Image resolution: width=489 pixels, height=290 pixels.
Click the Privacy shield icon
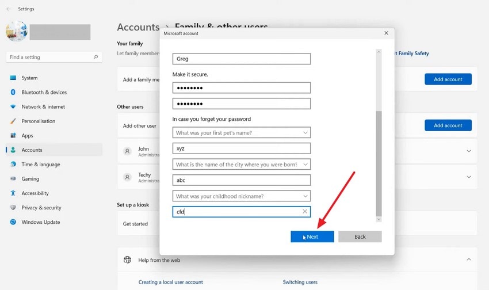click(x=13, y=207)
